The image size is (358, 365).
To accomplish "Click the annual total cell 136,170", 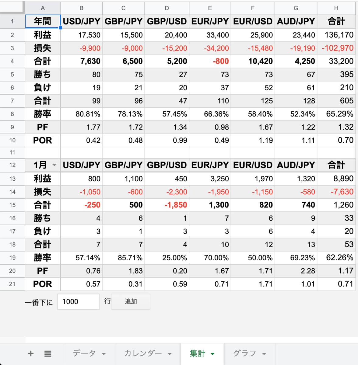I will coord(336,35).
